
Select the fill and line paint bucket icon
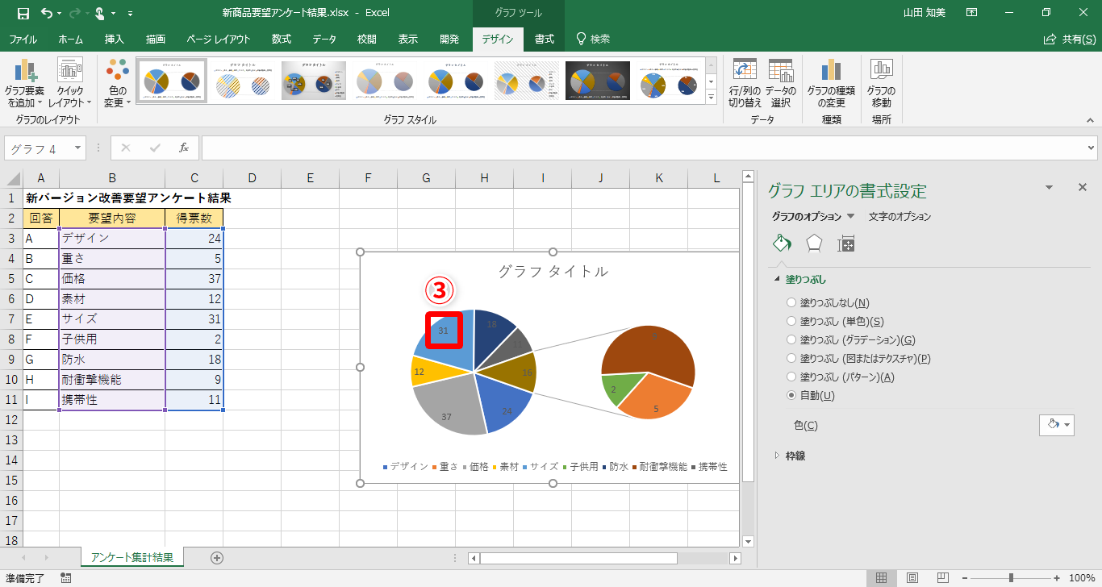[x=782, y=244]
